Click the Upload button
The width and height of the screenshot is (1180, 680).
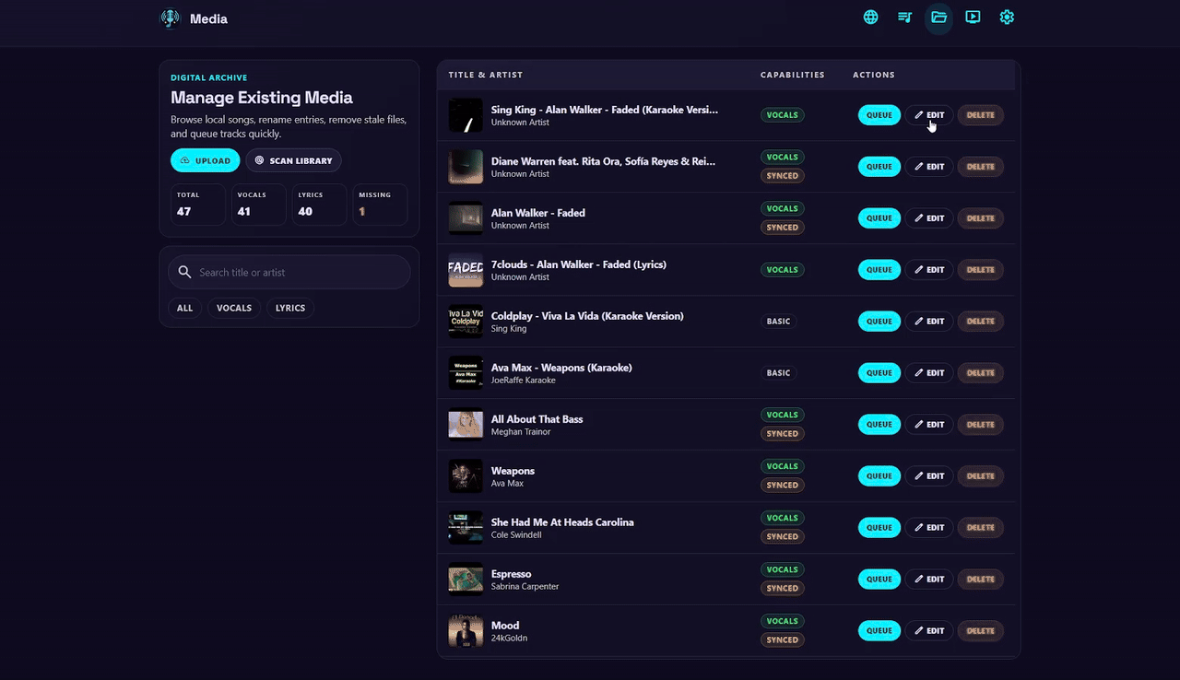pos(205,160)
